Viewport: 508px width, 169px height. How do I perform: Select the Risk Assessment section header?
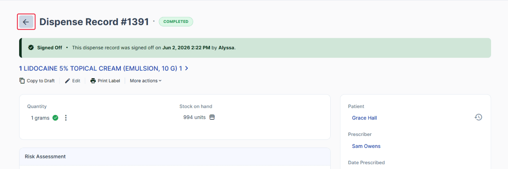tap(45, 157)
